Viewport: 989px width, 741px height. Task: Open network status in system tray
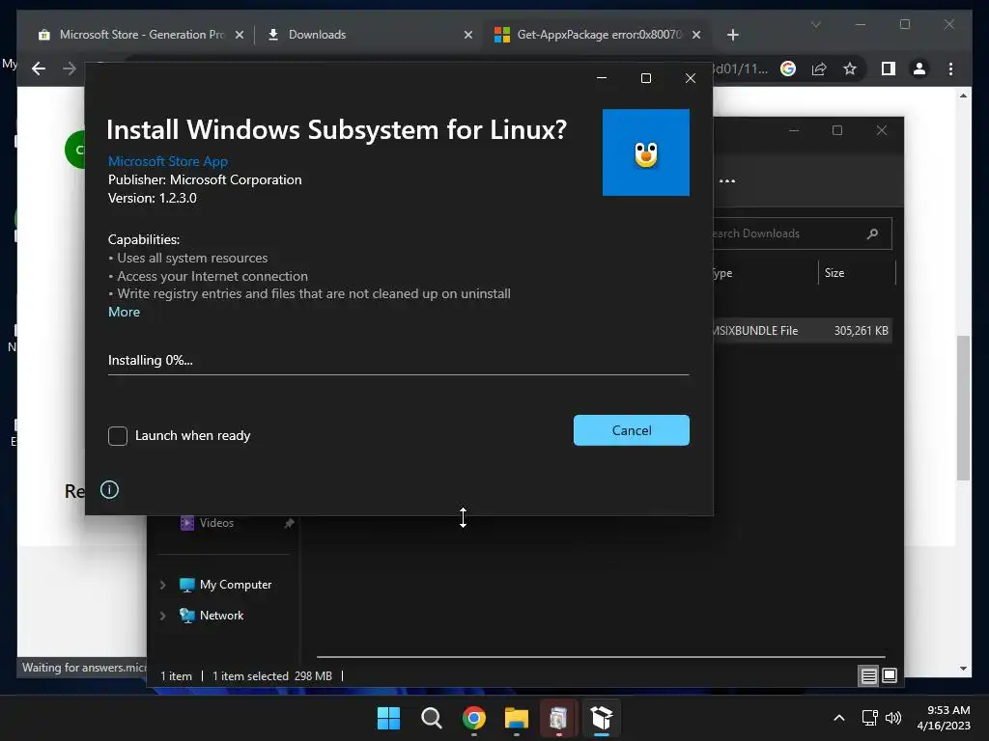point(870,718)
